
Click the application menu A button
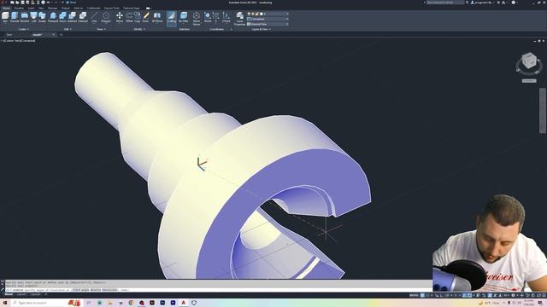coord(3,3)
